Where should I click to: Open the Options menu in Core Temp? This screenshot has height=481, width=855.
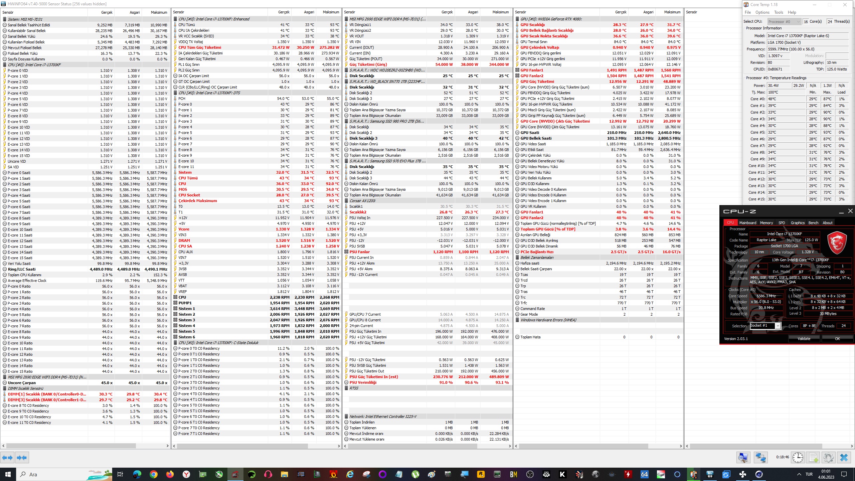coord(762,12)
